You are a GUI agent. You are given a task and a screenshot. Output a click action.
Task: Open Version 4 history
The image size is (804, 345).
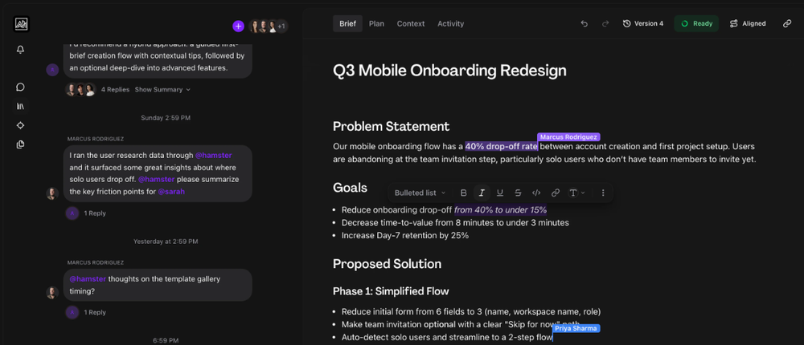[x=642, y=24]
